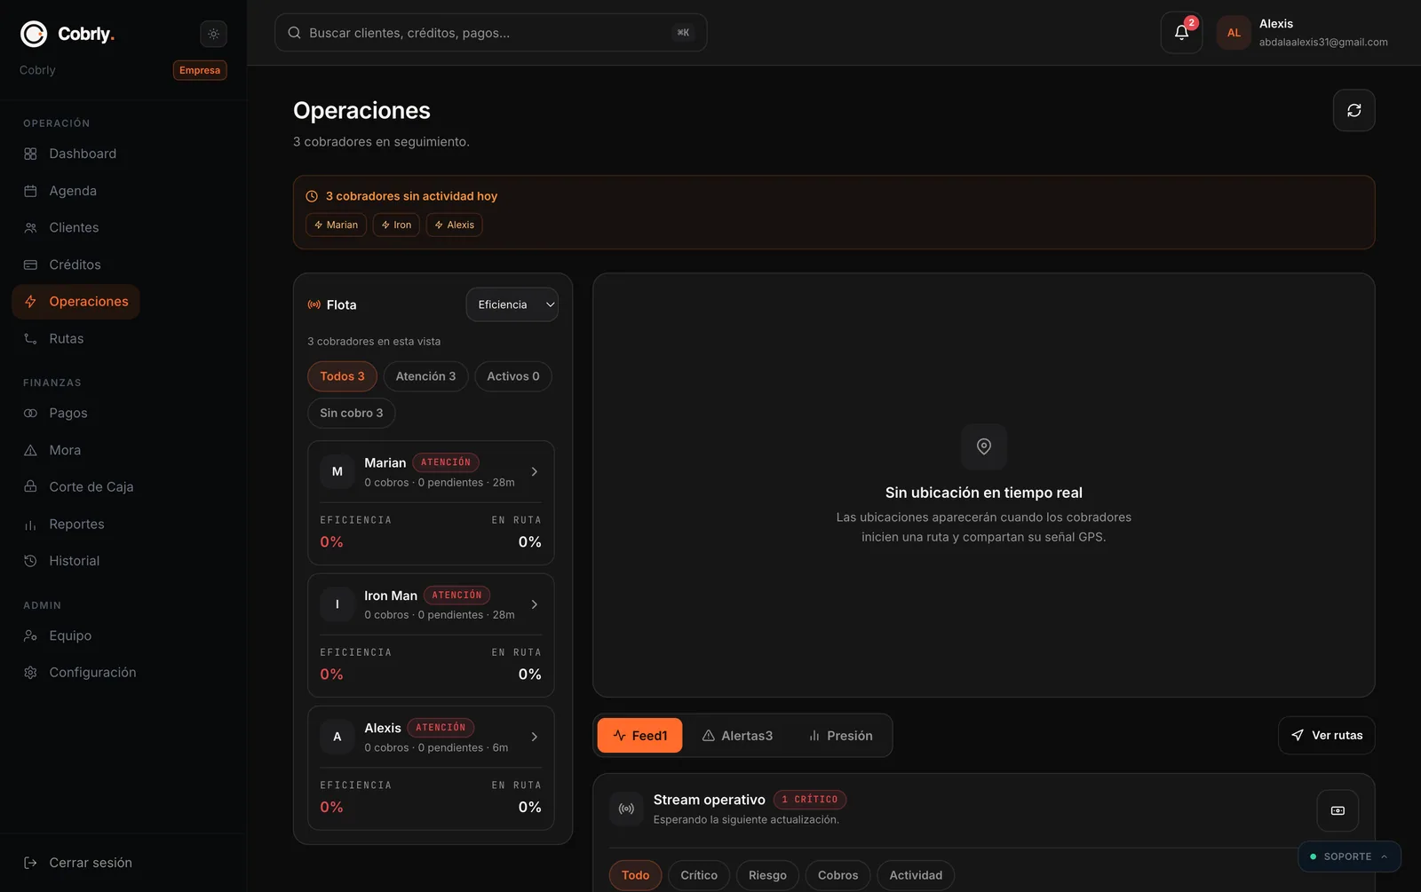Expand the Soporte widget

[x=1349, y=856]
